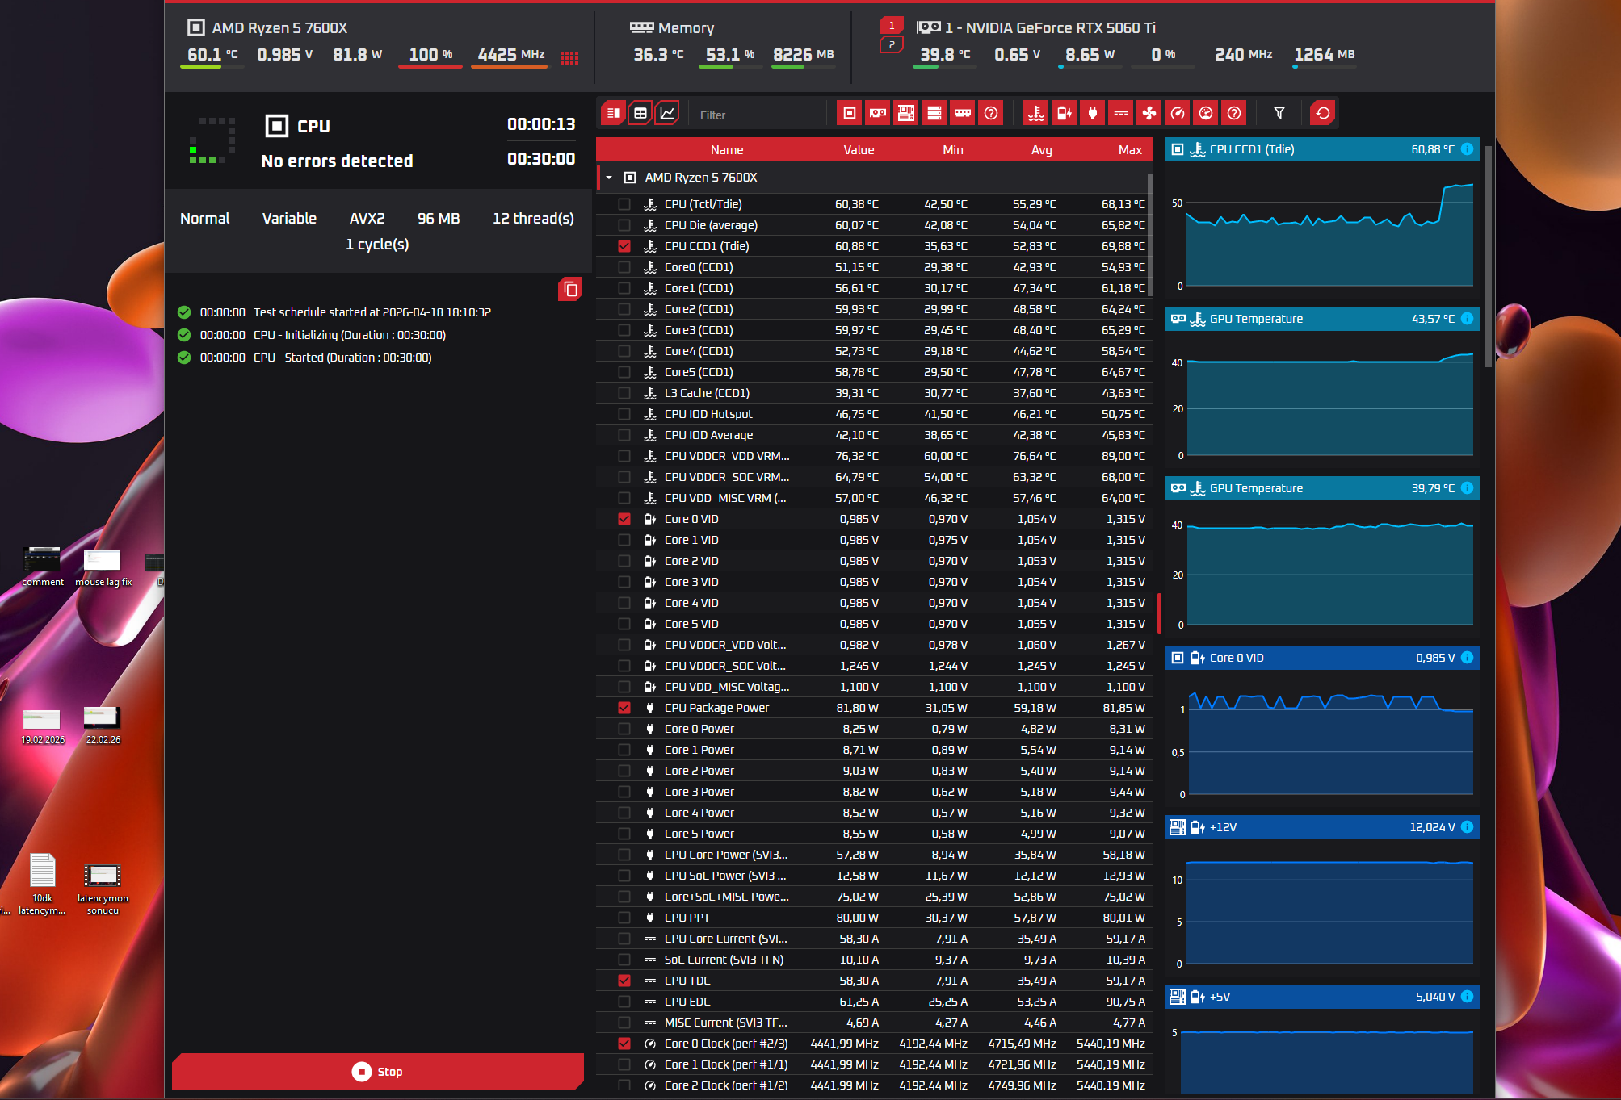Switch to the graph view icon

point(668,113)
